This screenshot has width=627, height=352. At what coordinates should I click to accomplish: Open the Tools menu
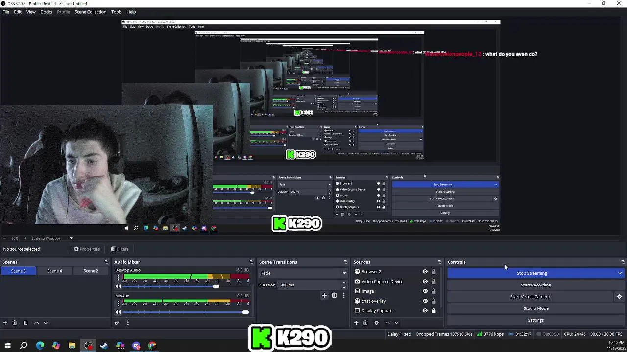coord(116,12)
